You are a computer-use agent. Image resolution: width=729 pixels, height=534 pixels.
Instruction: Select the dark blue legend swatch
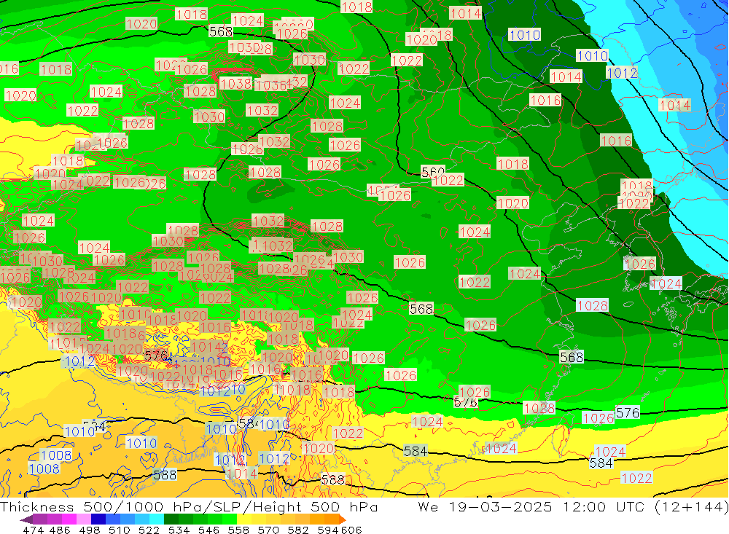tap(98, 519)
